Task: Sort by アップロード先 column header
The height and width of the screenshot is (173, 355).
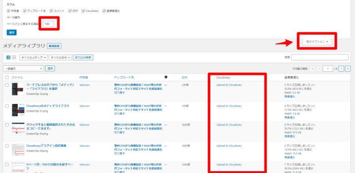Action: [124, 78]
